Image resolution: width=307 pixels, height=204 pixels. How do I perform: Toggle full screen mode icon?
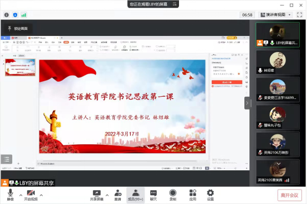300,15
